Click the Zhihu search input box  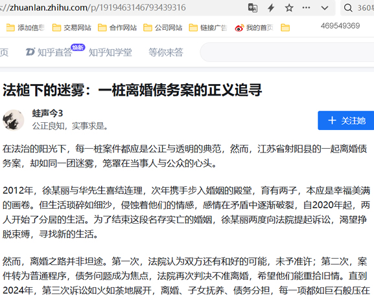pos(287,52)
